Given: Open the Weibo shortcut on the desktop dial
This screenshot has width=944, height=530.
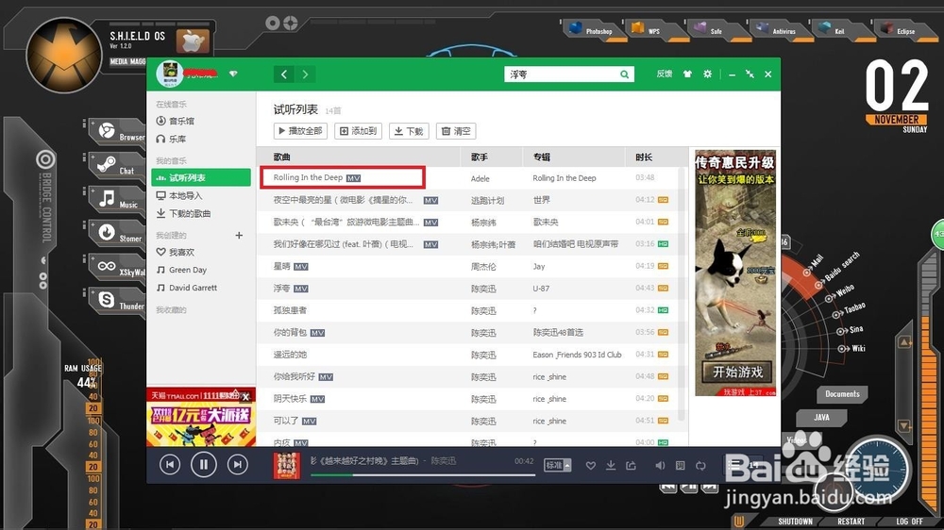Looking at the screenshot, I should tap(840, 293).
